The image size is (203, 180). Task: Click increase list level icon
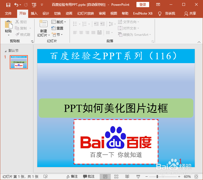point(102,24)
